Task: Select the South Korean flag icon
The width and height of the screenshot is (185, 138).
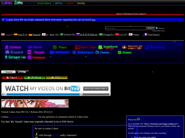Action: point(131,34)
